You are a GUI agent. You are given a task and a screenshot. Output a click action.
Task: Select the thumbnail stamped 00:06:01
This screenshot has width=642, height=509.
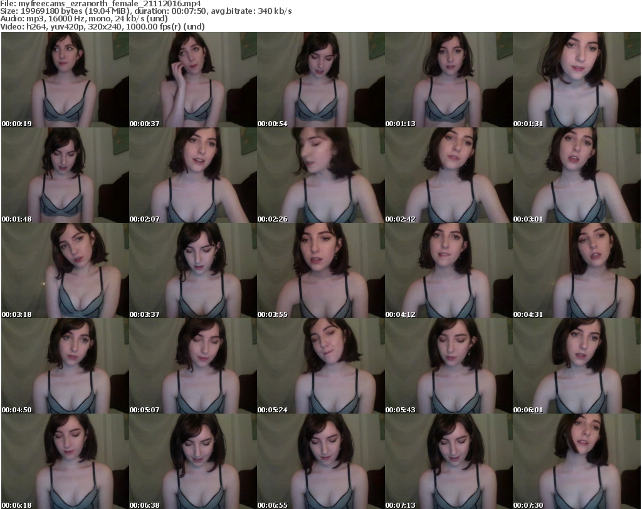coord(577,366)
